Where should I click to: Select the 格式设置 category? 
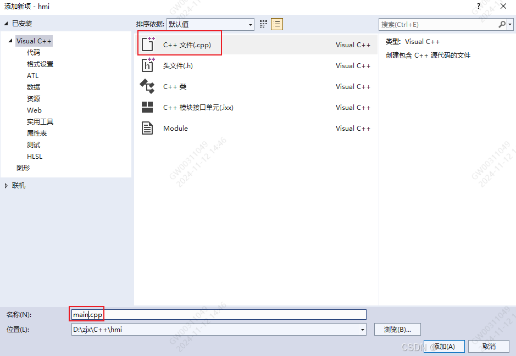click(x=40, y=64)
